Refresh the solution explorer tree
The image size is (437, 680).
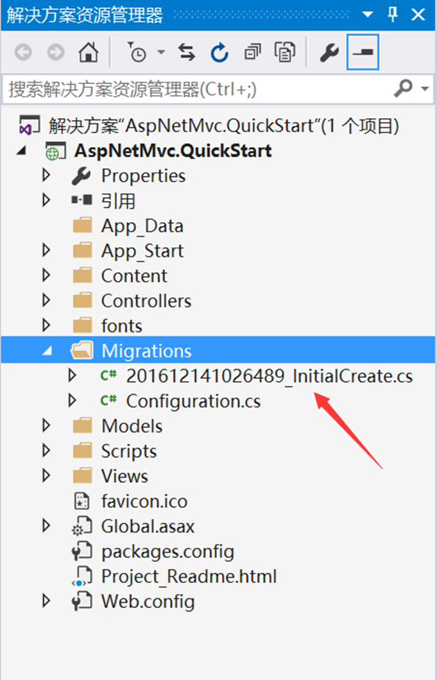(x=219, y=53)
